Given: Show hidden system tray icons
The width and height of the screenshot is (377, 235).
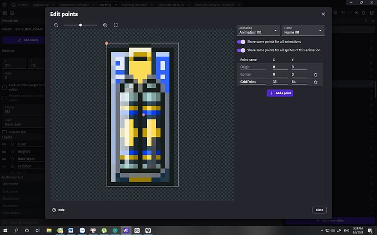Looking at the screenshot, I should [x=322, y=231].
